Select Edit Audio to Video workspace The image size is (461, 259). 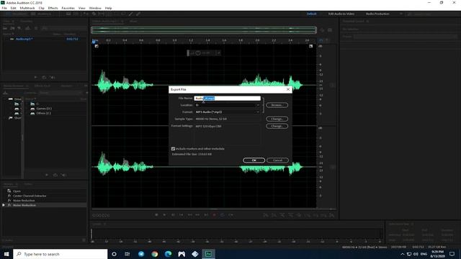341,14
